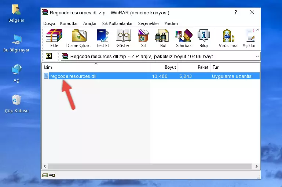The width and height of the screenshot is (282, 187).
Task: Sort by the Paket column header
Action: (x=194, y=67)
